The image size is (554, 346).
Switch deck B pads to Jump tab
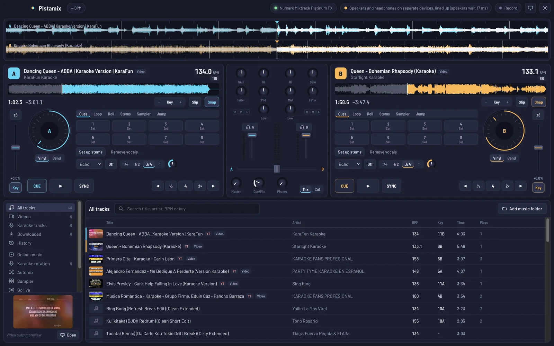coord(420,114)
